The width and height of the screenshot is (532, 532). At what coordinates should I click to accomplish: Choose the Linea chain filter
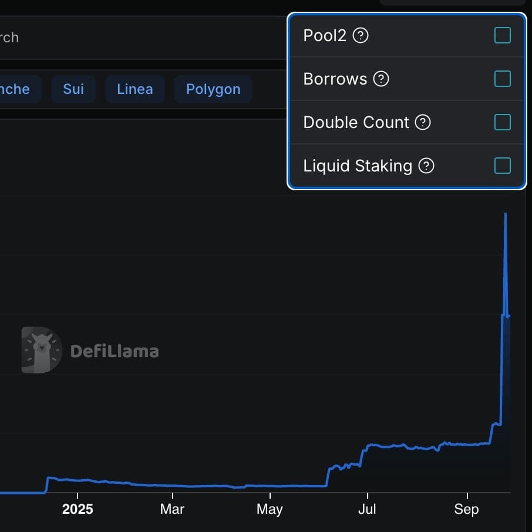(135, 89)
